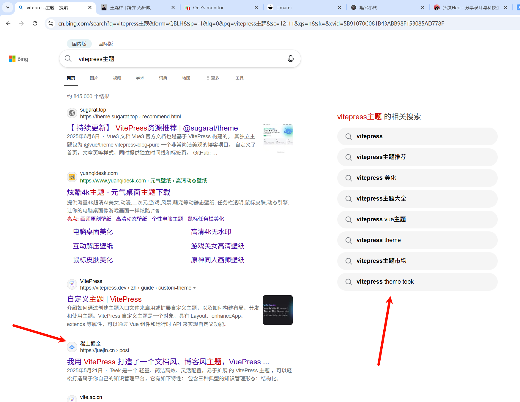Close the 王嘉祥 tab
This screenshot has height=402, width=520.
tap(173, 7)
